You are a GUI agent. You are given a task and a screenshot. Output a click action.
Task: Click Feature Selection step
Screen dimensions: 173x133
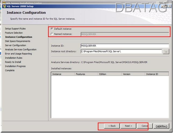coord(14,33)
